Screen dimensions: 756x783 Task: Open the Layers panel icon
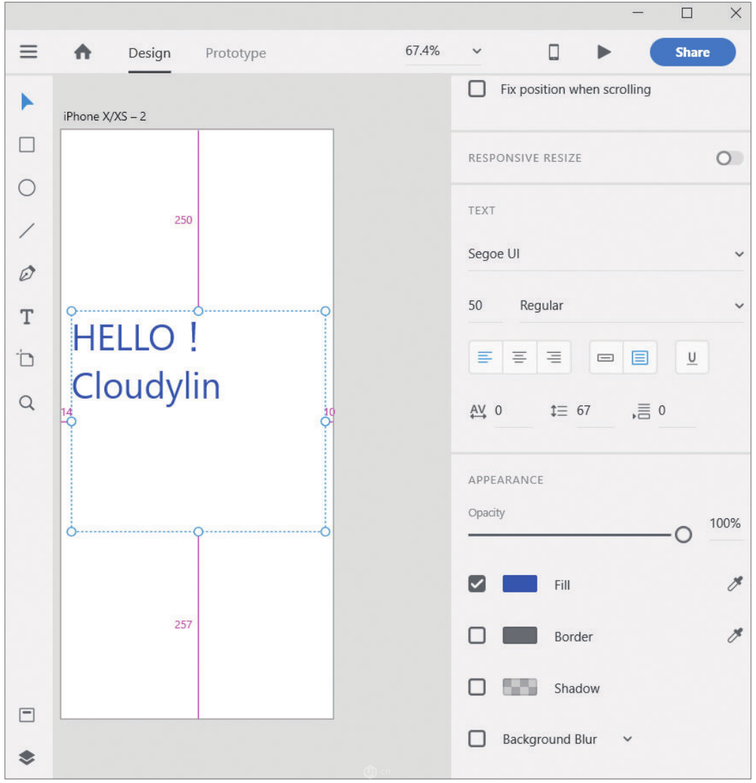[x=27, y=758]
